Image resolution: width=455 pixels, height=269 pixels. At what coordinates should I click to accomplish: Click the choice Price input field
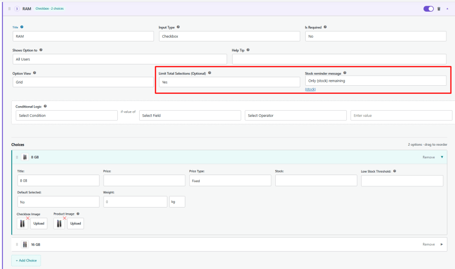pos(144,181)
